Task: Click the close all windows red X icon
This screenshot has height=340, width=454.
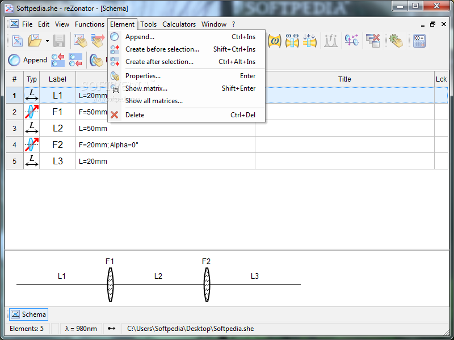Action: [x=373, y=41]
